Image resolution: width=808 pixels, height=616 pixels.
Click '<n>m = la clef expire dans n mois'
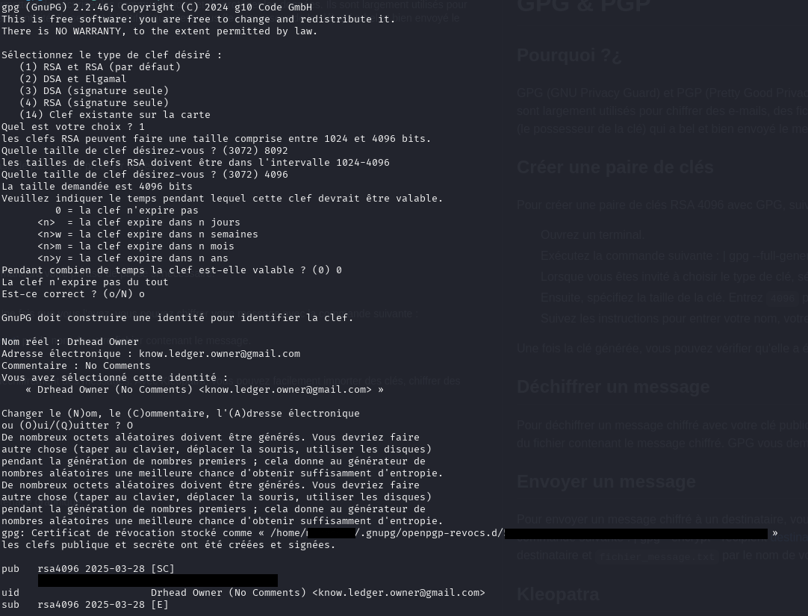[135, 246]
